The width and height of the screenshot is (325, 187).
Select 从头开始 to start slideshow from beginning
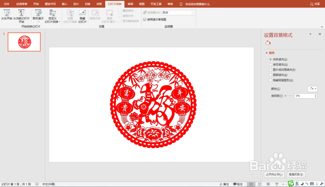(6, 16)
